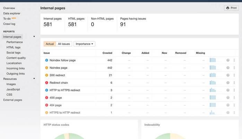
Task: Open more options for HTTP to HTTPS redirect
Action: [234, 90]
